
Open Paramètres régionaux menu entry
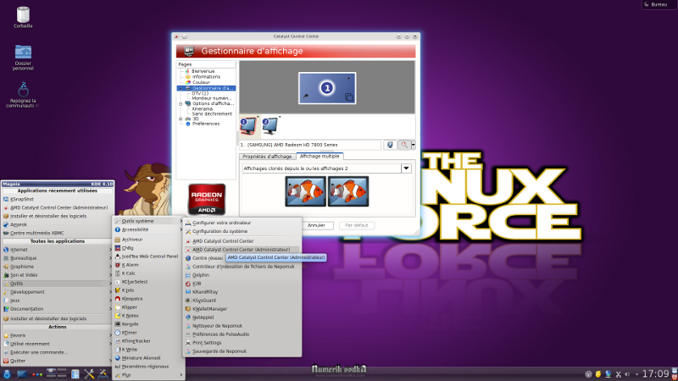(148, 367)
